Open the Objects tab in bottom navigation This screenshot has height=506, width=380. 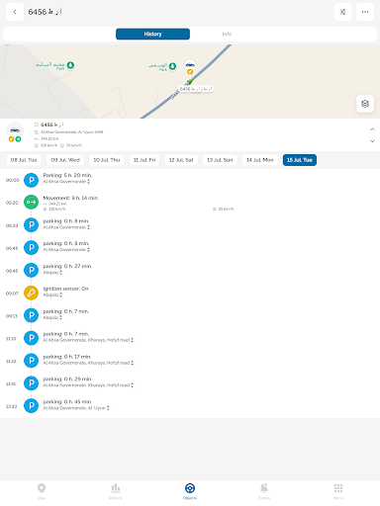(190, 491)
